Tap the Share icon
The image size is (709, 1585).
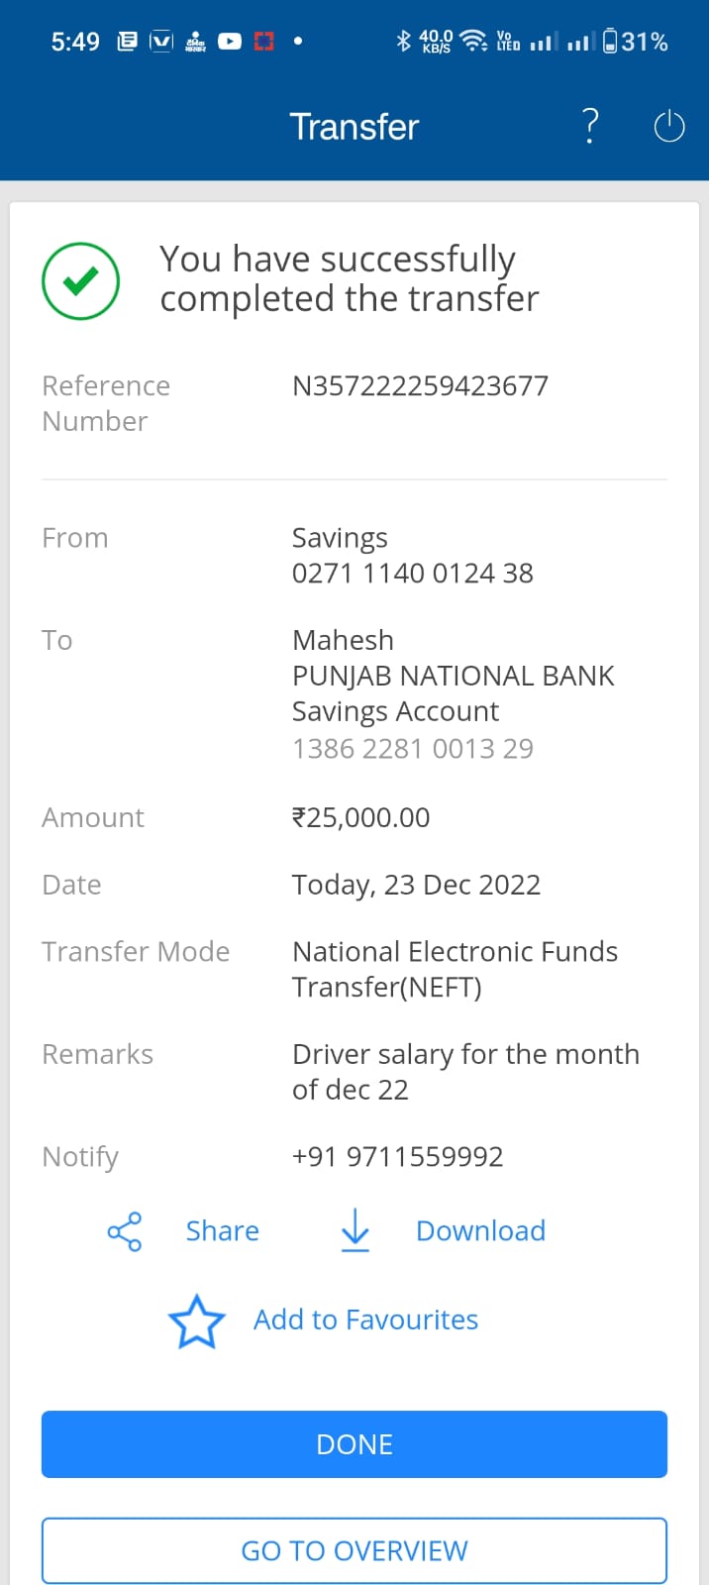coord(125,1231)
